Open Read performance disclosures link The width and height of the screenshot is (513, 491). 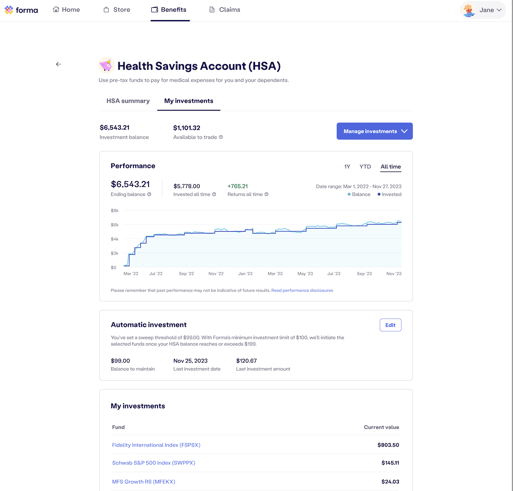pos(302,290)
